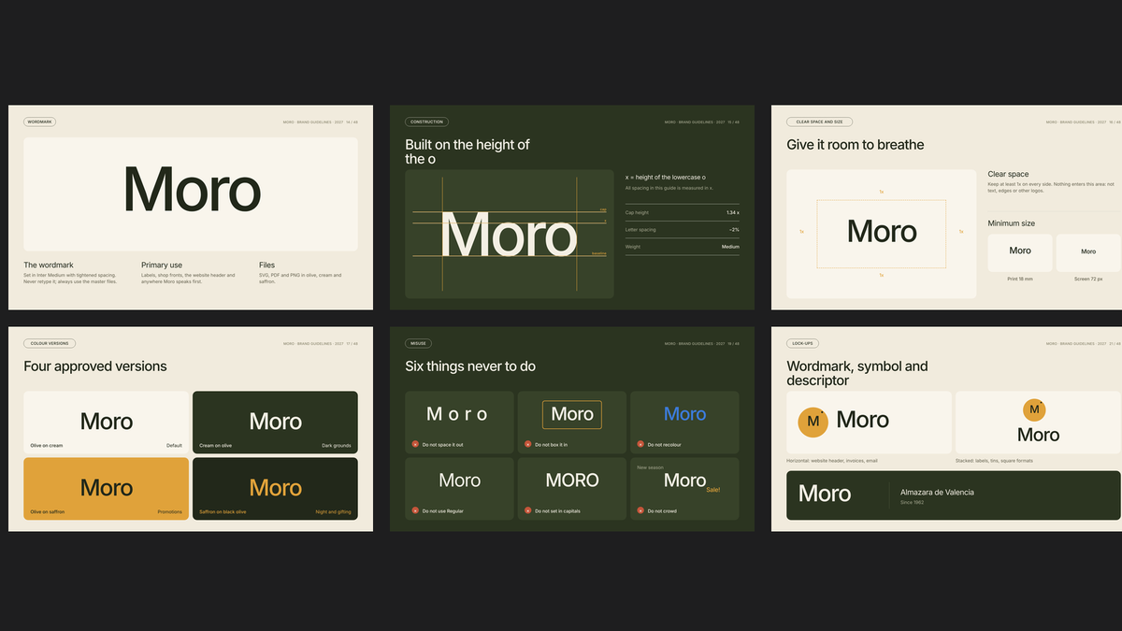Click the spaced-out 'M o r o' misuse example
1122x631 pixels.
point(457,414)
